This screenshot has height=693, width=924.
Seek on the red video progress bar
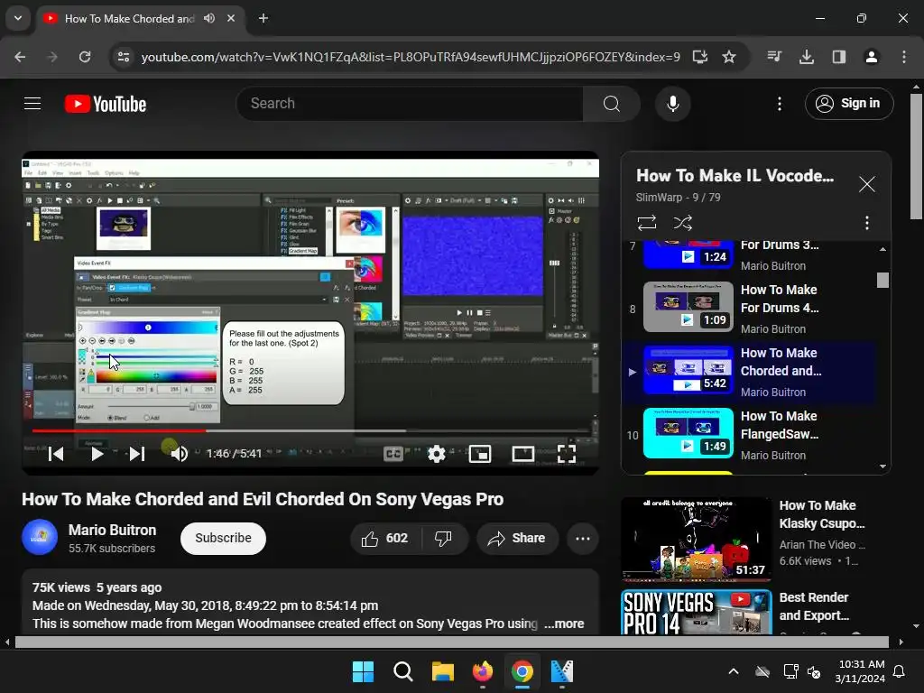(310, 430)
